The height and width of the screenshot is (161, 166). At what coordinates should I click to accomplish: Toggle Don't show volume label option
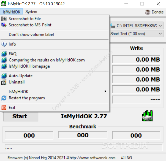coord(31,34)
